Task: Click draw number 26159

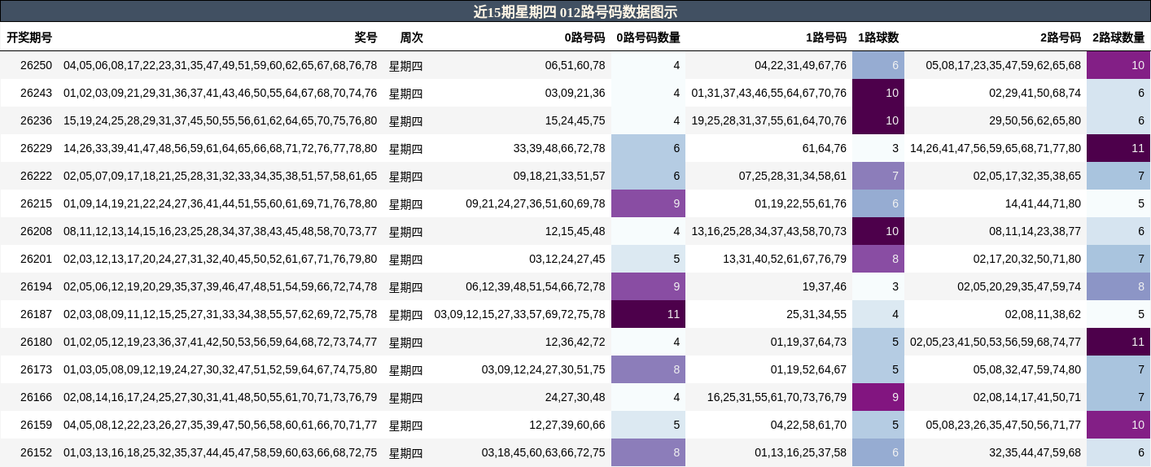Action: tap(36, 425)
